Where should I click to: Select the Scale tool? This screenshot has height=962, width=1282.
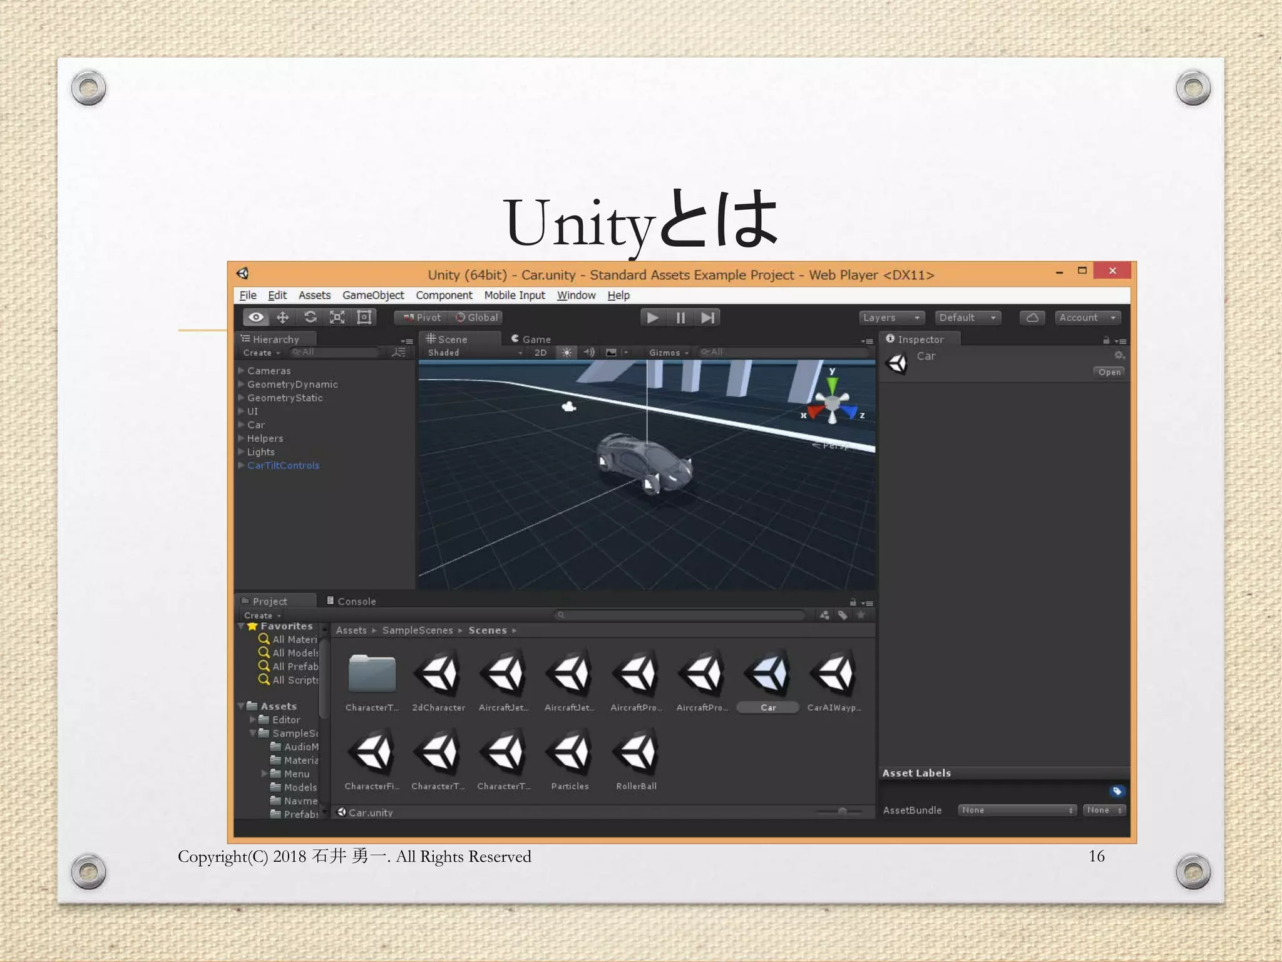[x=337, y=318]
